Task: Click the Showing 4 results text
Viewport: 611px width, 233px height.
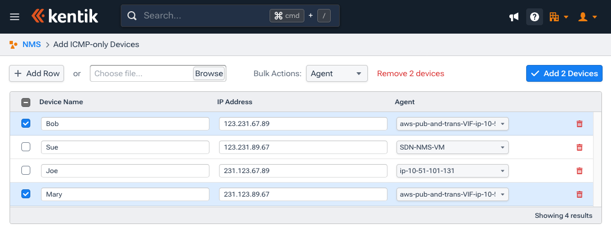Action: click(x=563, y=216)
